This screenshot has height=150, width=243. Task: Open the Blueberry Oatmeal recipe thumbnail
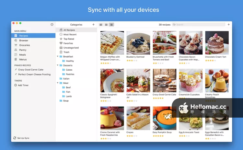click(138, 43)
